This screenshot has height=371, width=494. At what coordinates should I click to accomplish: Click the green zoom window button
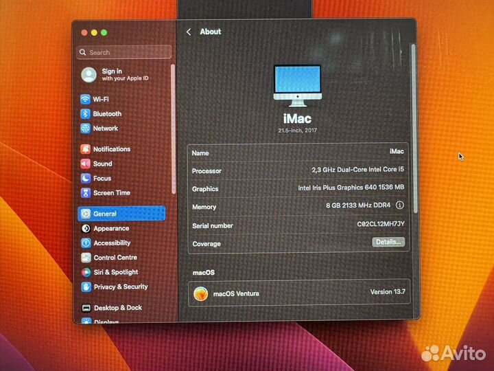[104, 32]
